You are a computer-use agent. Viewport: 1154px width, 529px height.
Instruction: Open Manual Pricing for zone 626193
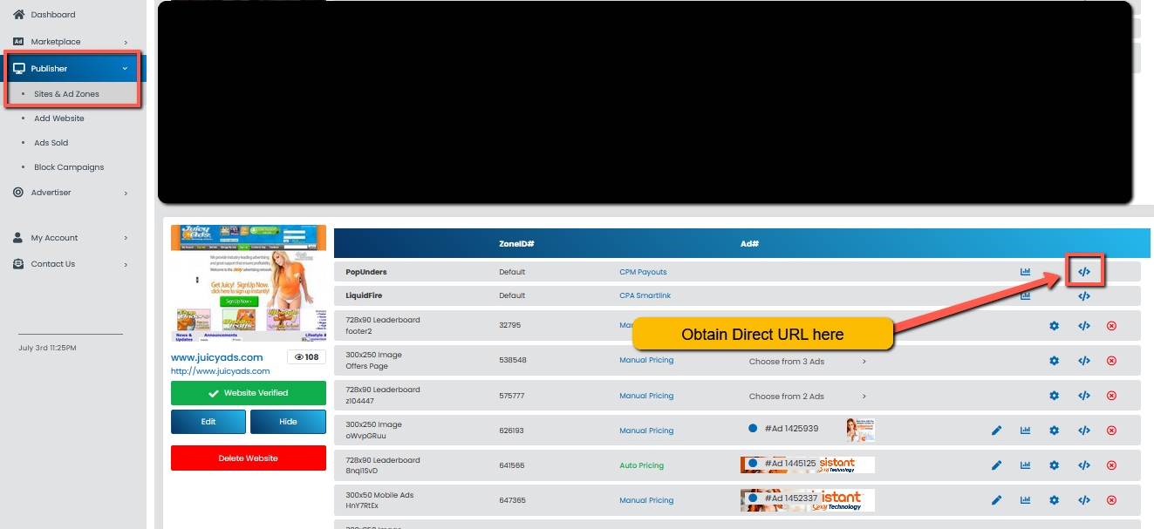(x=646, y=431)
